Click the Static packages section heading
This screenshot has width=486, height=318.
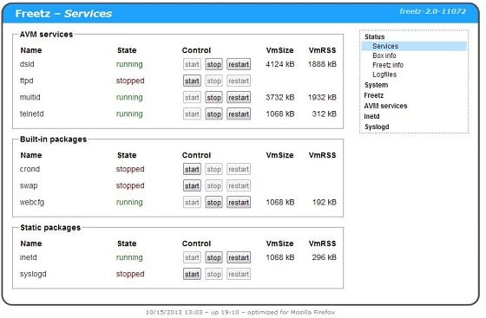(50, 228)
